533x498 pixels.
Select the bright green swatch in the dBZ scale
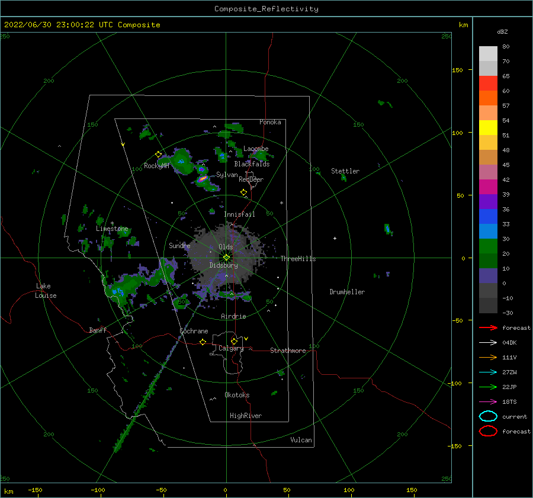pos(488,246)
